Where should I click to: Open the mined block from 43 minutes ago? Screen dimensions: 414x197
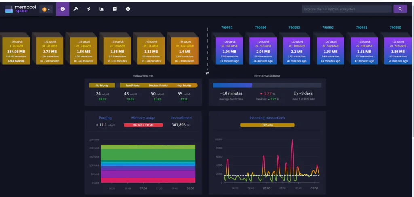331,51
